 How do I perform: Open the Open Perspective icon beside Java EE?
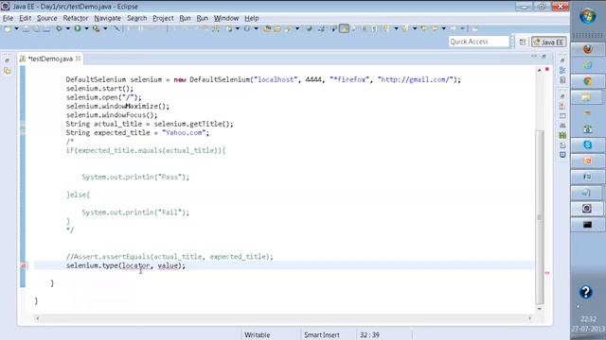pyautogui.click(x=523, y=42)
